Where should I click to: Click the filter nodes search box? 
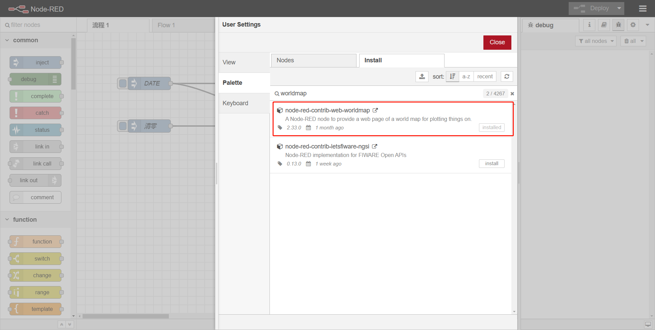click(39, 25)
